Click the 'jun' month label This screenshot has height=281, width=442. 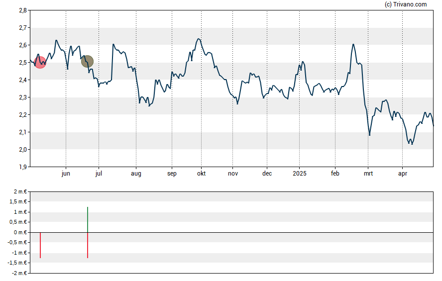tap(66, 174)
